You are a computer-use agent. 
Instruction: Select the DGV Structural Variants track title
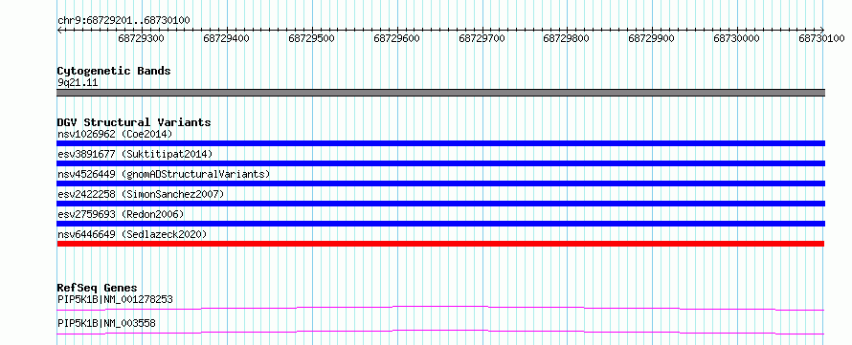coord(134,122)
